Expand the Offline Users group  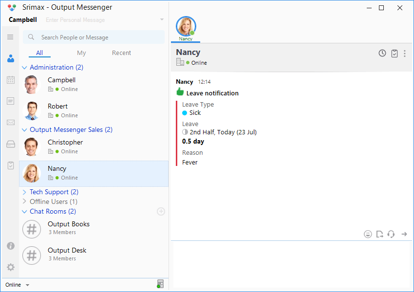click(x=24, y=201)
